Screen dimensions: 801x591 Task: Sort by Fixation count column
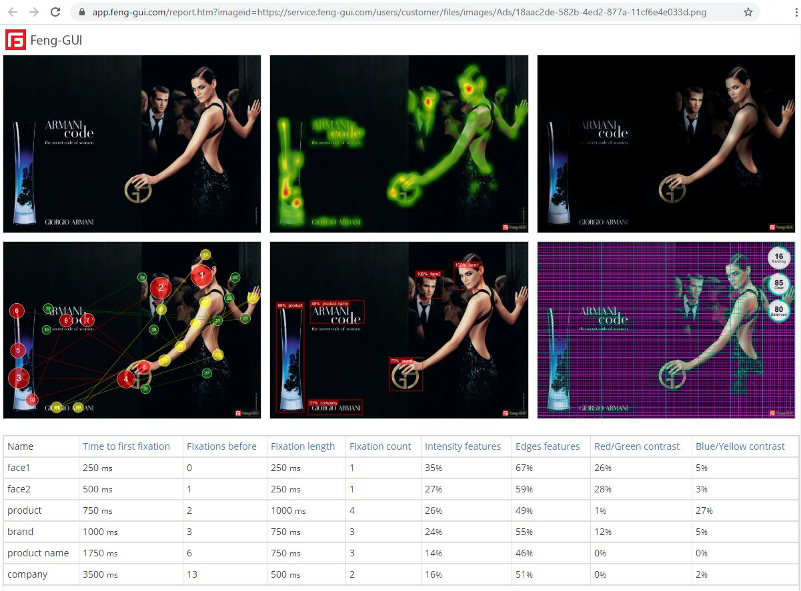tap(380, 446)
